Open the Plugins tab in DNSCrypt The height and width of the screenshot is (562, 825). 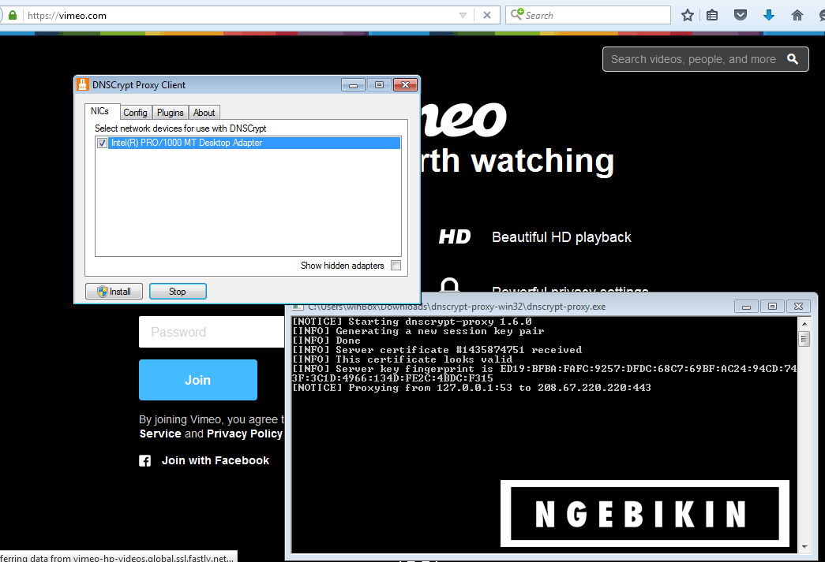click(170, 113)
